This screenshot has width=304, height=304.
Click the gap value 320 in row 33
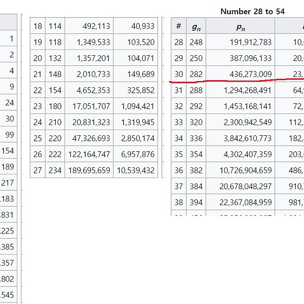pyautogui.click(x=196, y=123)
